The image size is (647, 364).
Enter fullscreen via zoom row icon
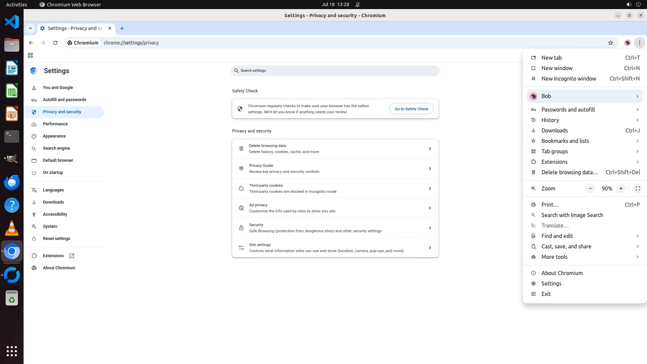click(x=638, y=188)
